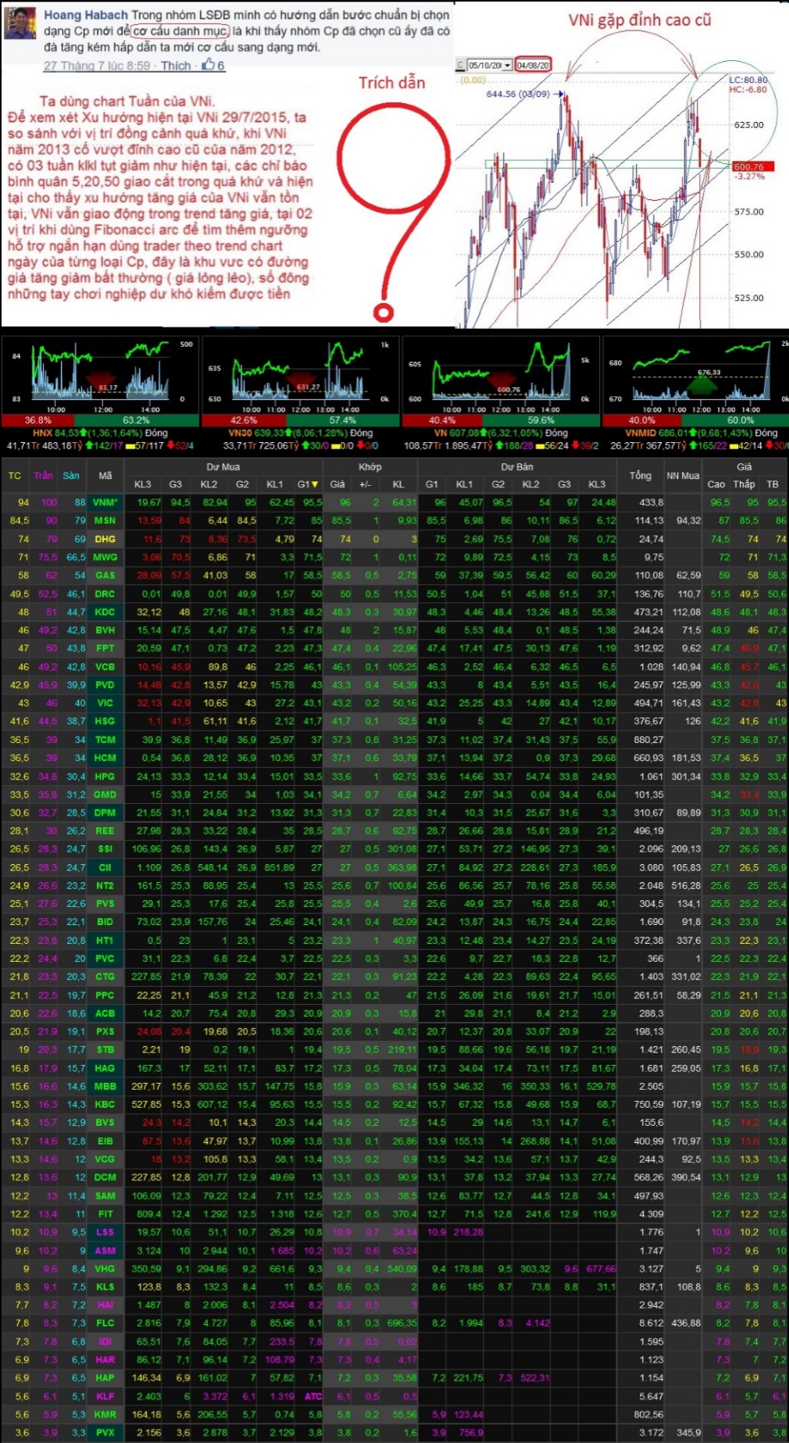
Task: Select the ACB ticker
Action: click(105, 1013)
